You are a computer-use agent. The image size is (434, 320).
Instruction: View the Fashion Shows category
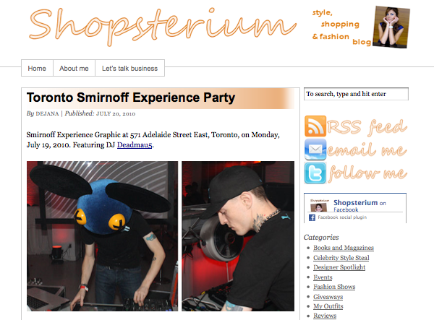334,287
